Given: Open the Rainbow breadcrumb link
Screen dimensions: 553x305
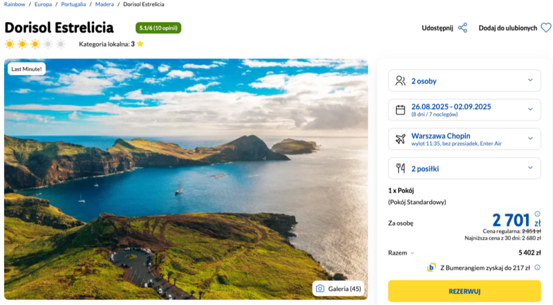Looking at the screenshot, I should pyautogui.click(x=15, y=4).
